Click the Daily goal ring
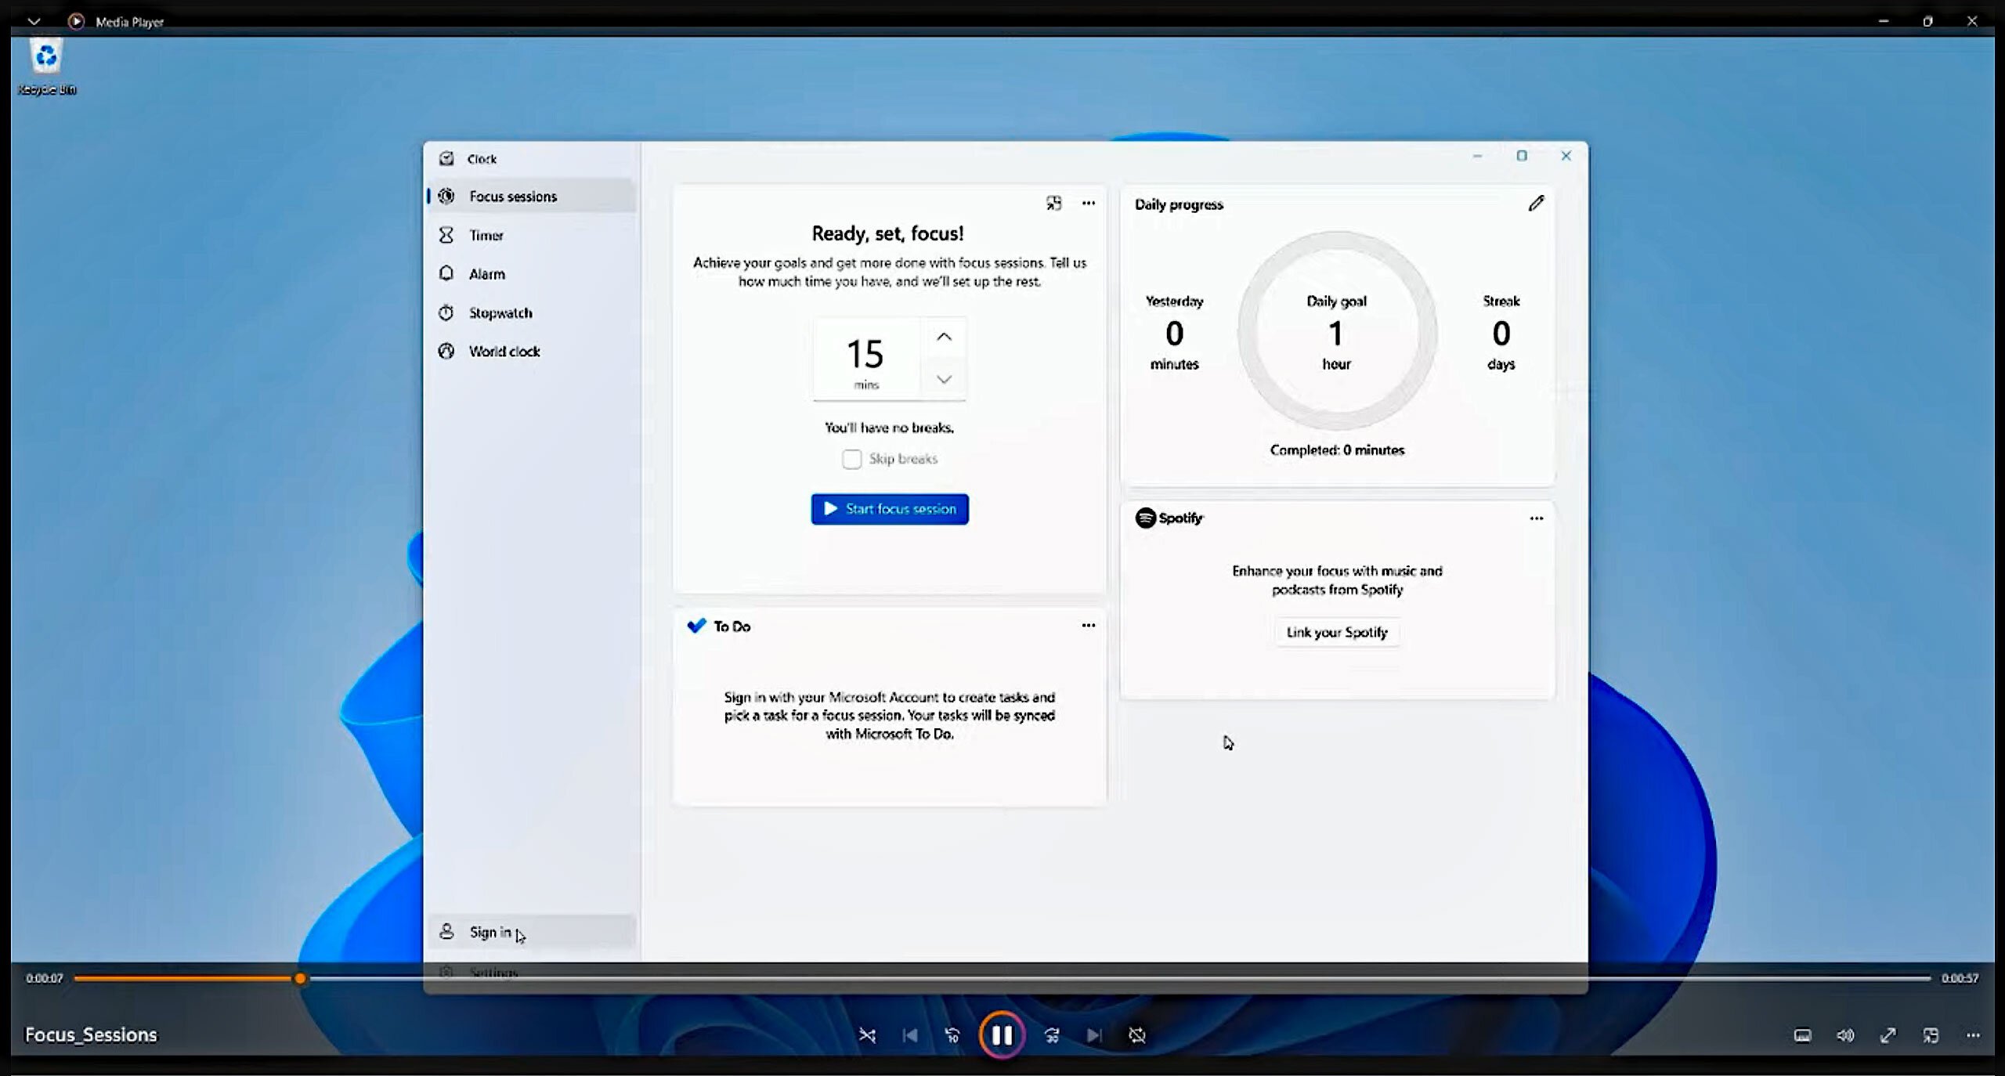Screen dimensions: 2005x1076 [1337, 330]
